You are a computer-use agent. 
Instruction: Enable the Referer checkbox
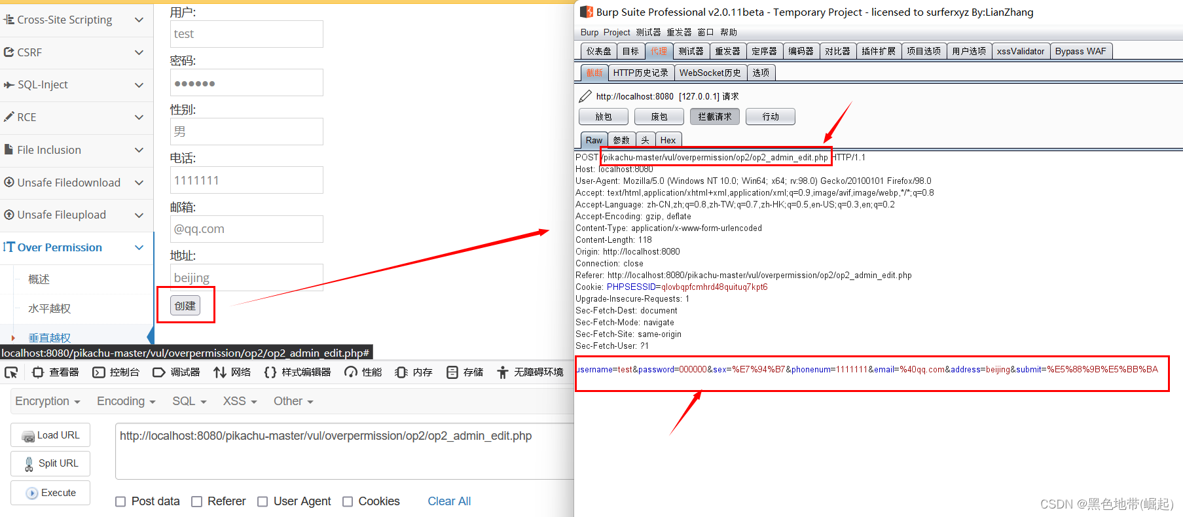(196, 502)
